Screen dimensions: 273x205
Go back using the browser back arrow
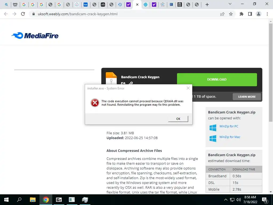coord(6,14)
